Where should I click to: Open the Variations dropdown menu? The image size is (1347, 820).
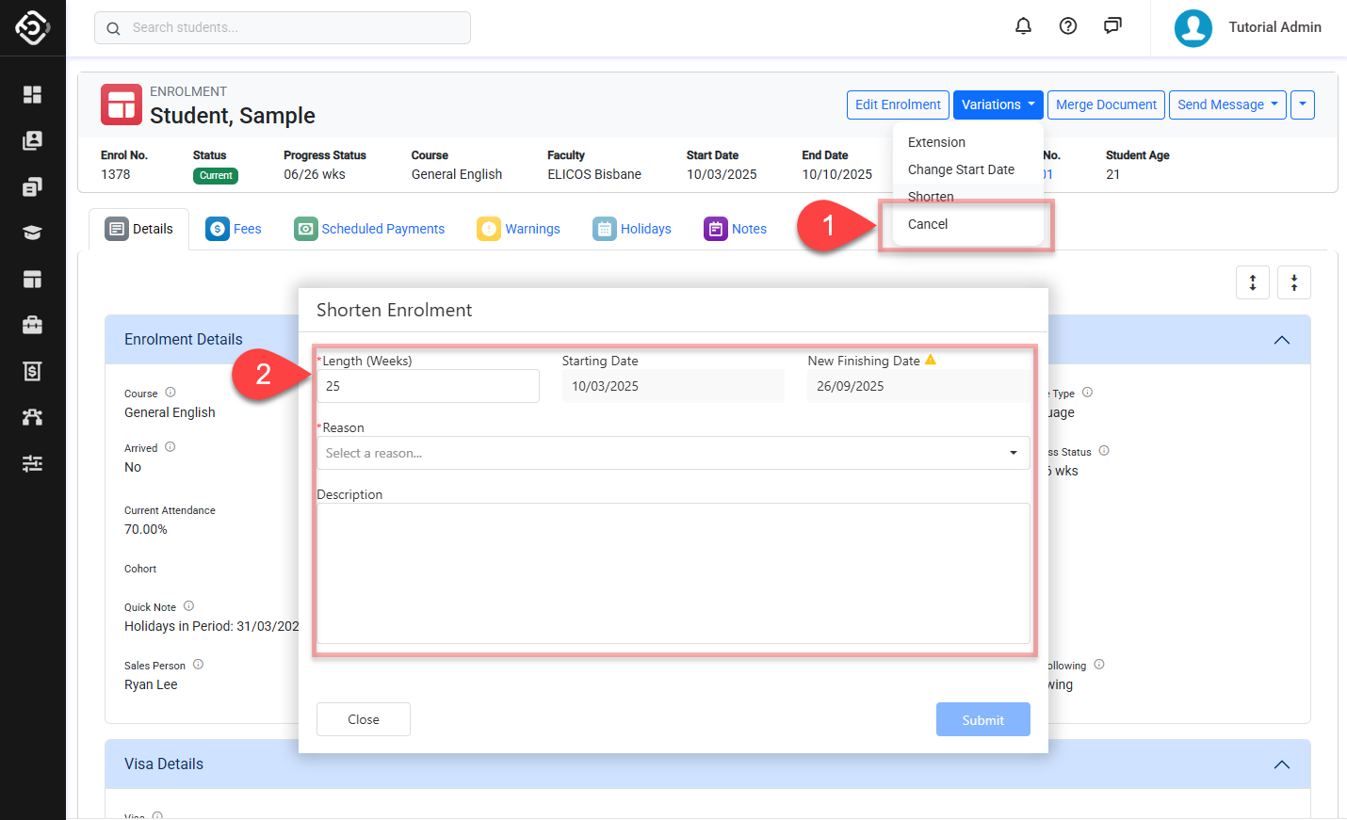pos(998,105)
